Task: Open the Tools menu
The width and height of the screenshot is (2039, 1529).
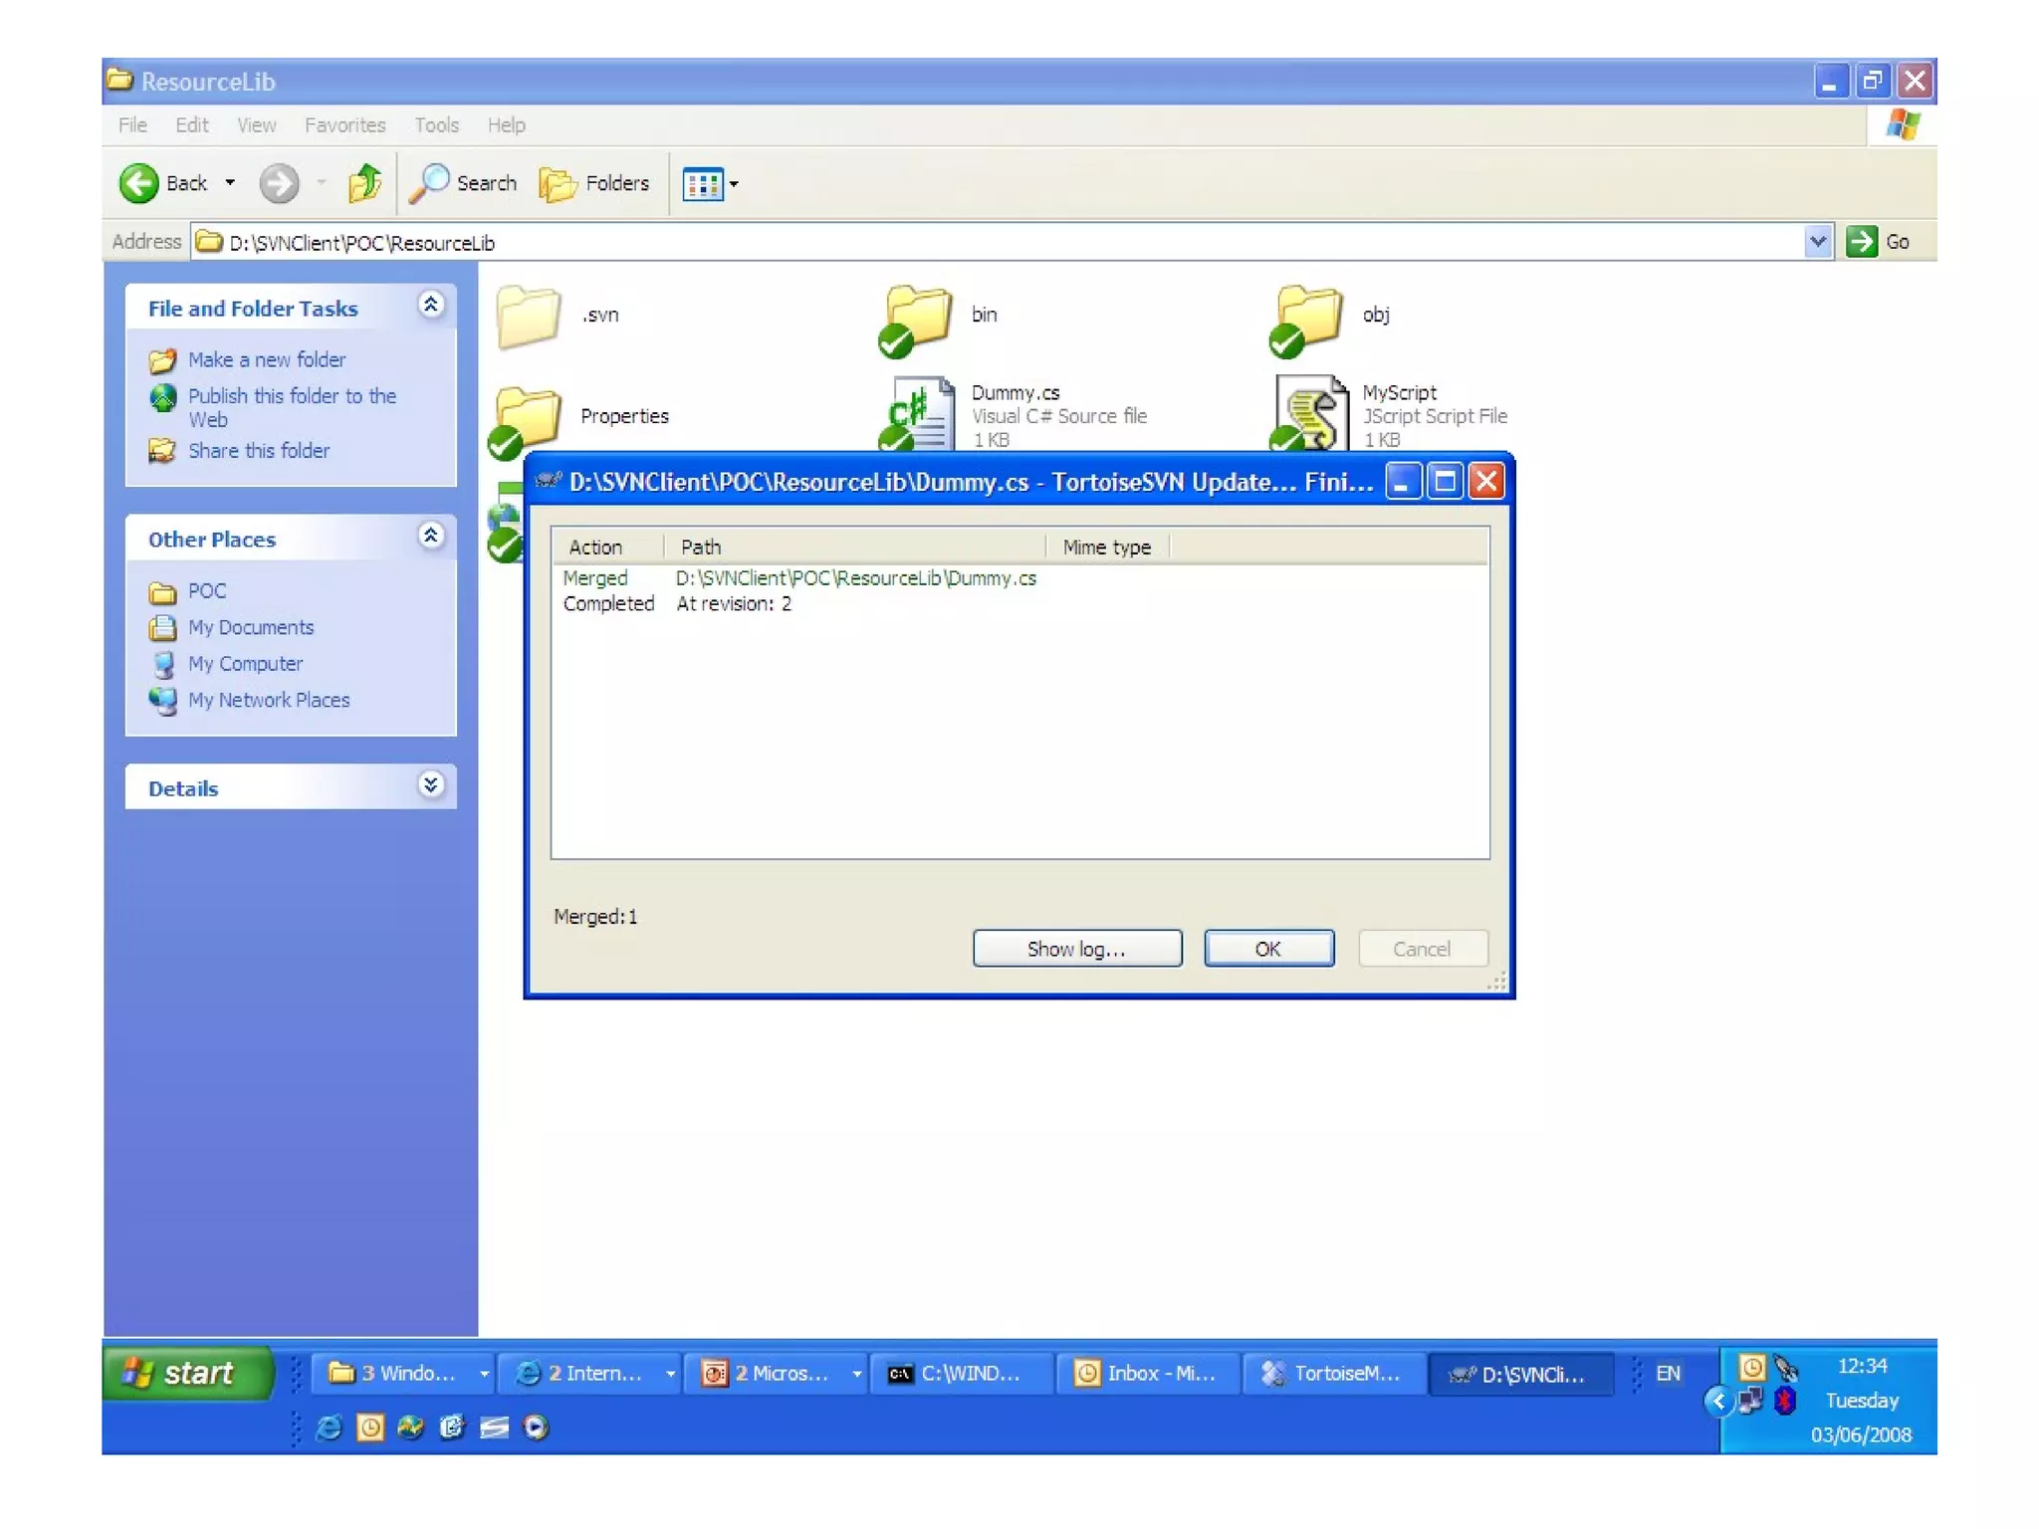Action: (436, 125)
